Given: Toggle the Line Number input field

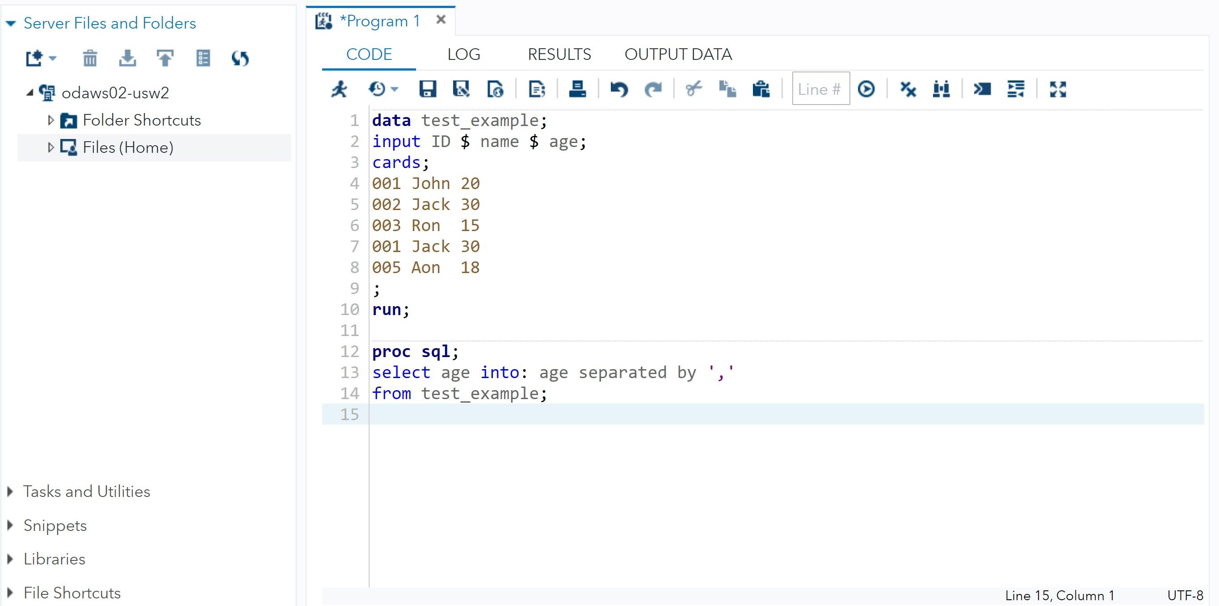Looking at the screenshot, I should pos(820,88).
